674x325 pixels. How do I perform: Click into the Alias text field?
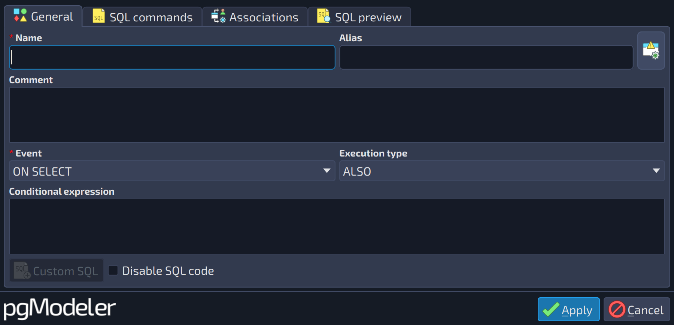point(486,57)
